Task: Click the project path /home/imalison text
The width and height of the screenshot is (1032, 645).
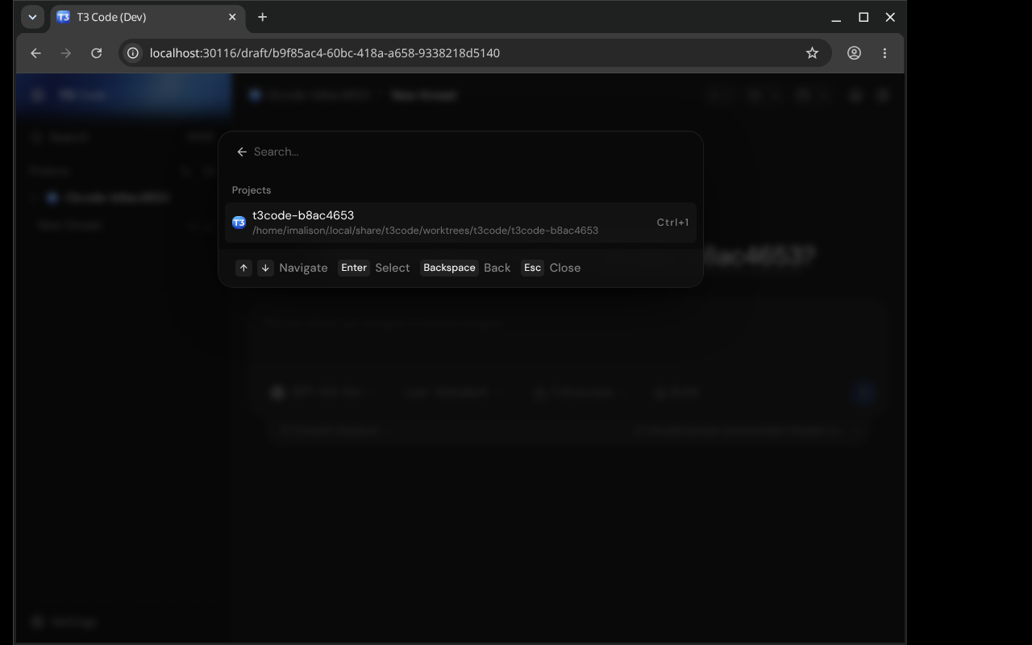Action: tap(425, 231)
